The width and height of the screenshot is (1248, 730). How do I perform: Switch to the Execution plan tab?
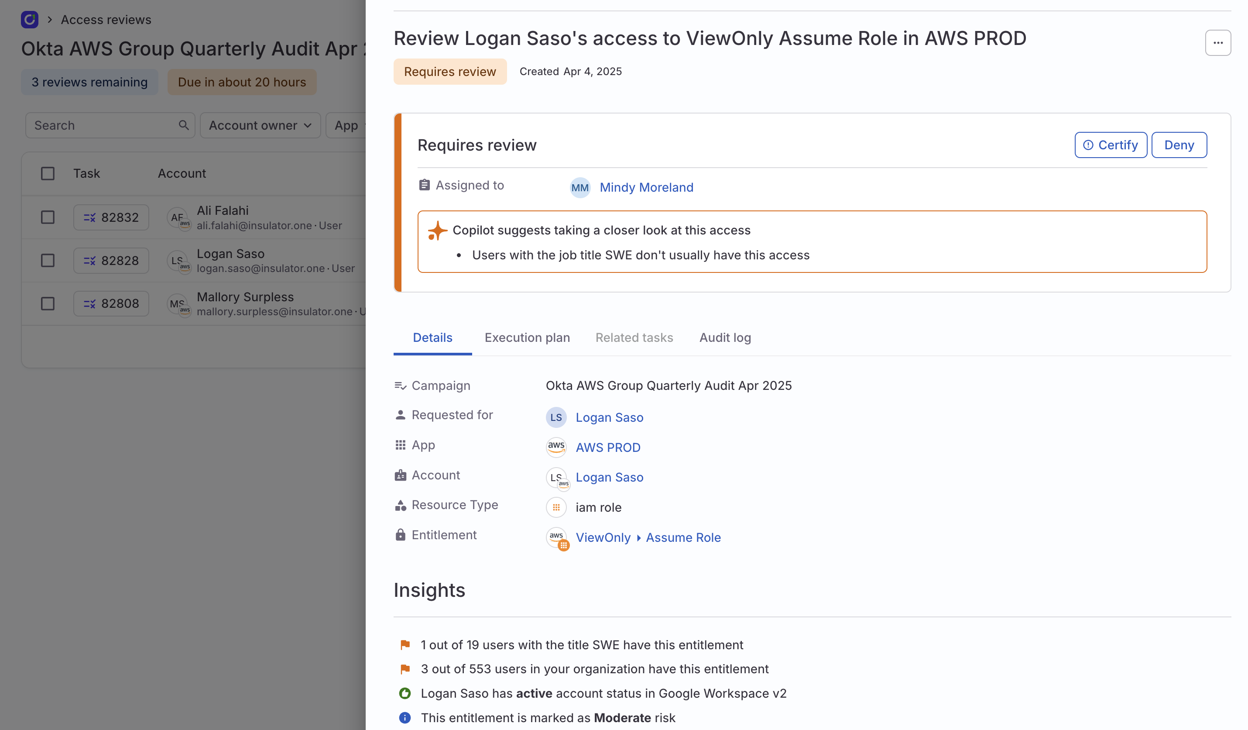527,337
